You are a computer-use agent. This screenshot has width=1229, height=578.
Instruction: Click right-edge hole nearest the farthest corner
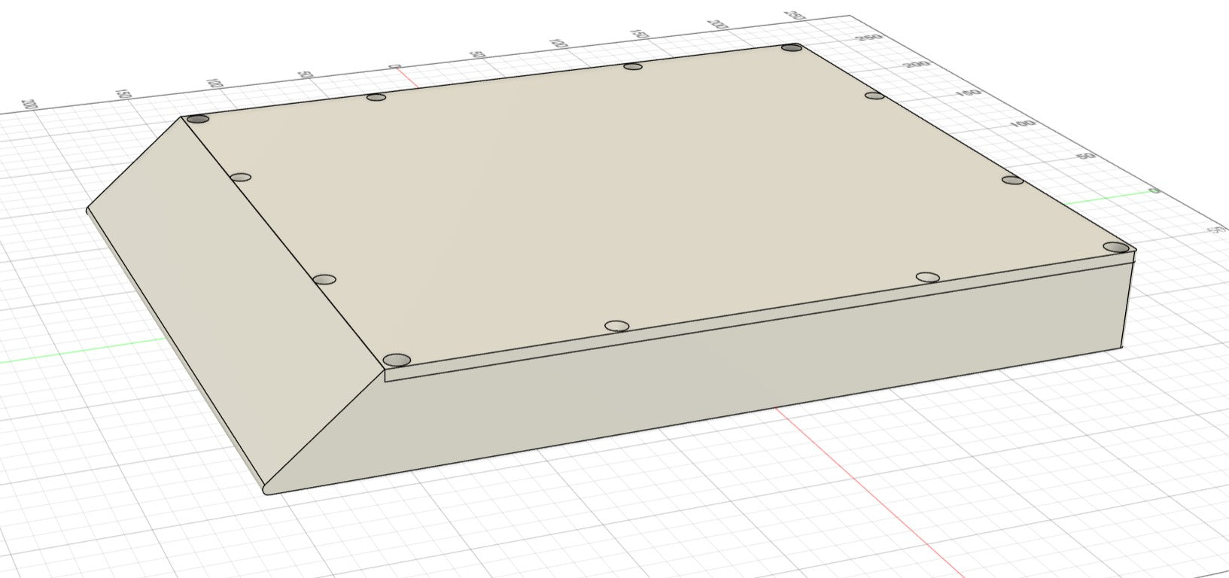point(874,96)
